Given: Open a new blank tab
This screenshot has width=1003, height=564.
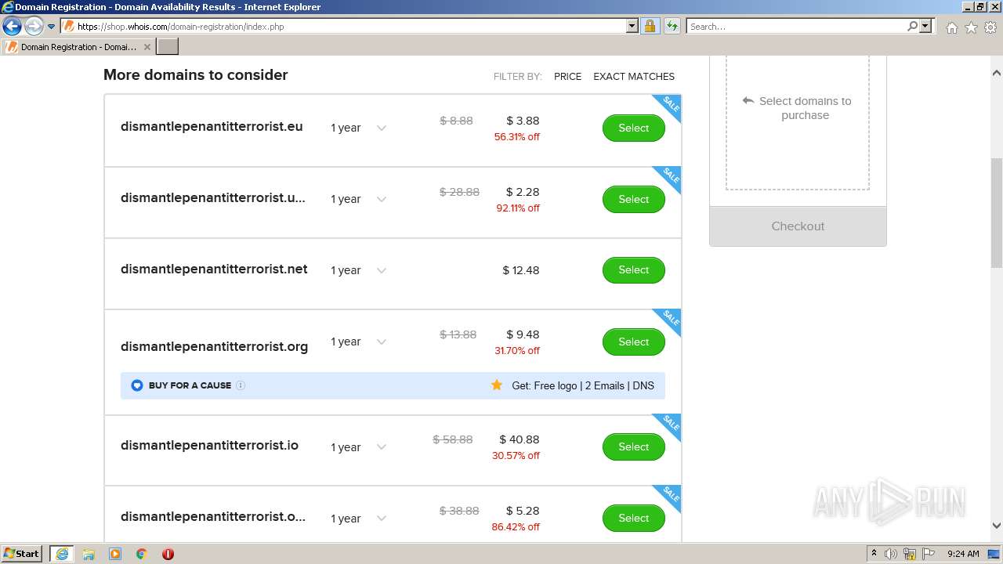Looking at the screenshot, I should coord(168,47).
